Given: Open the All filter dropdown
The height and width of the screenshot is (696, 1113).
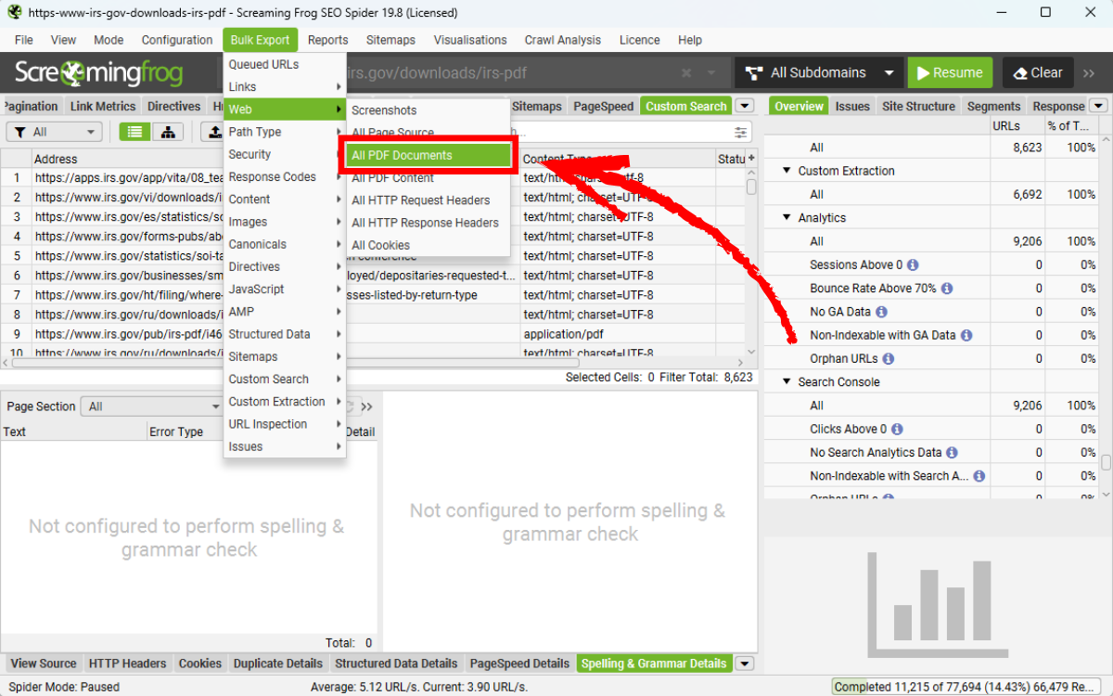Looking at the screenshot, I should tap(54, 133).
